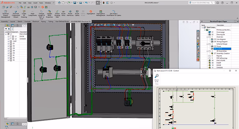Image resolution: width=239 pixels, height=129 pixels.
Task: Open File Explorer icon in task pane
Action: 198,38
